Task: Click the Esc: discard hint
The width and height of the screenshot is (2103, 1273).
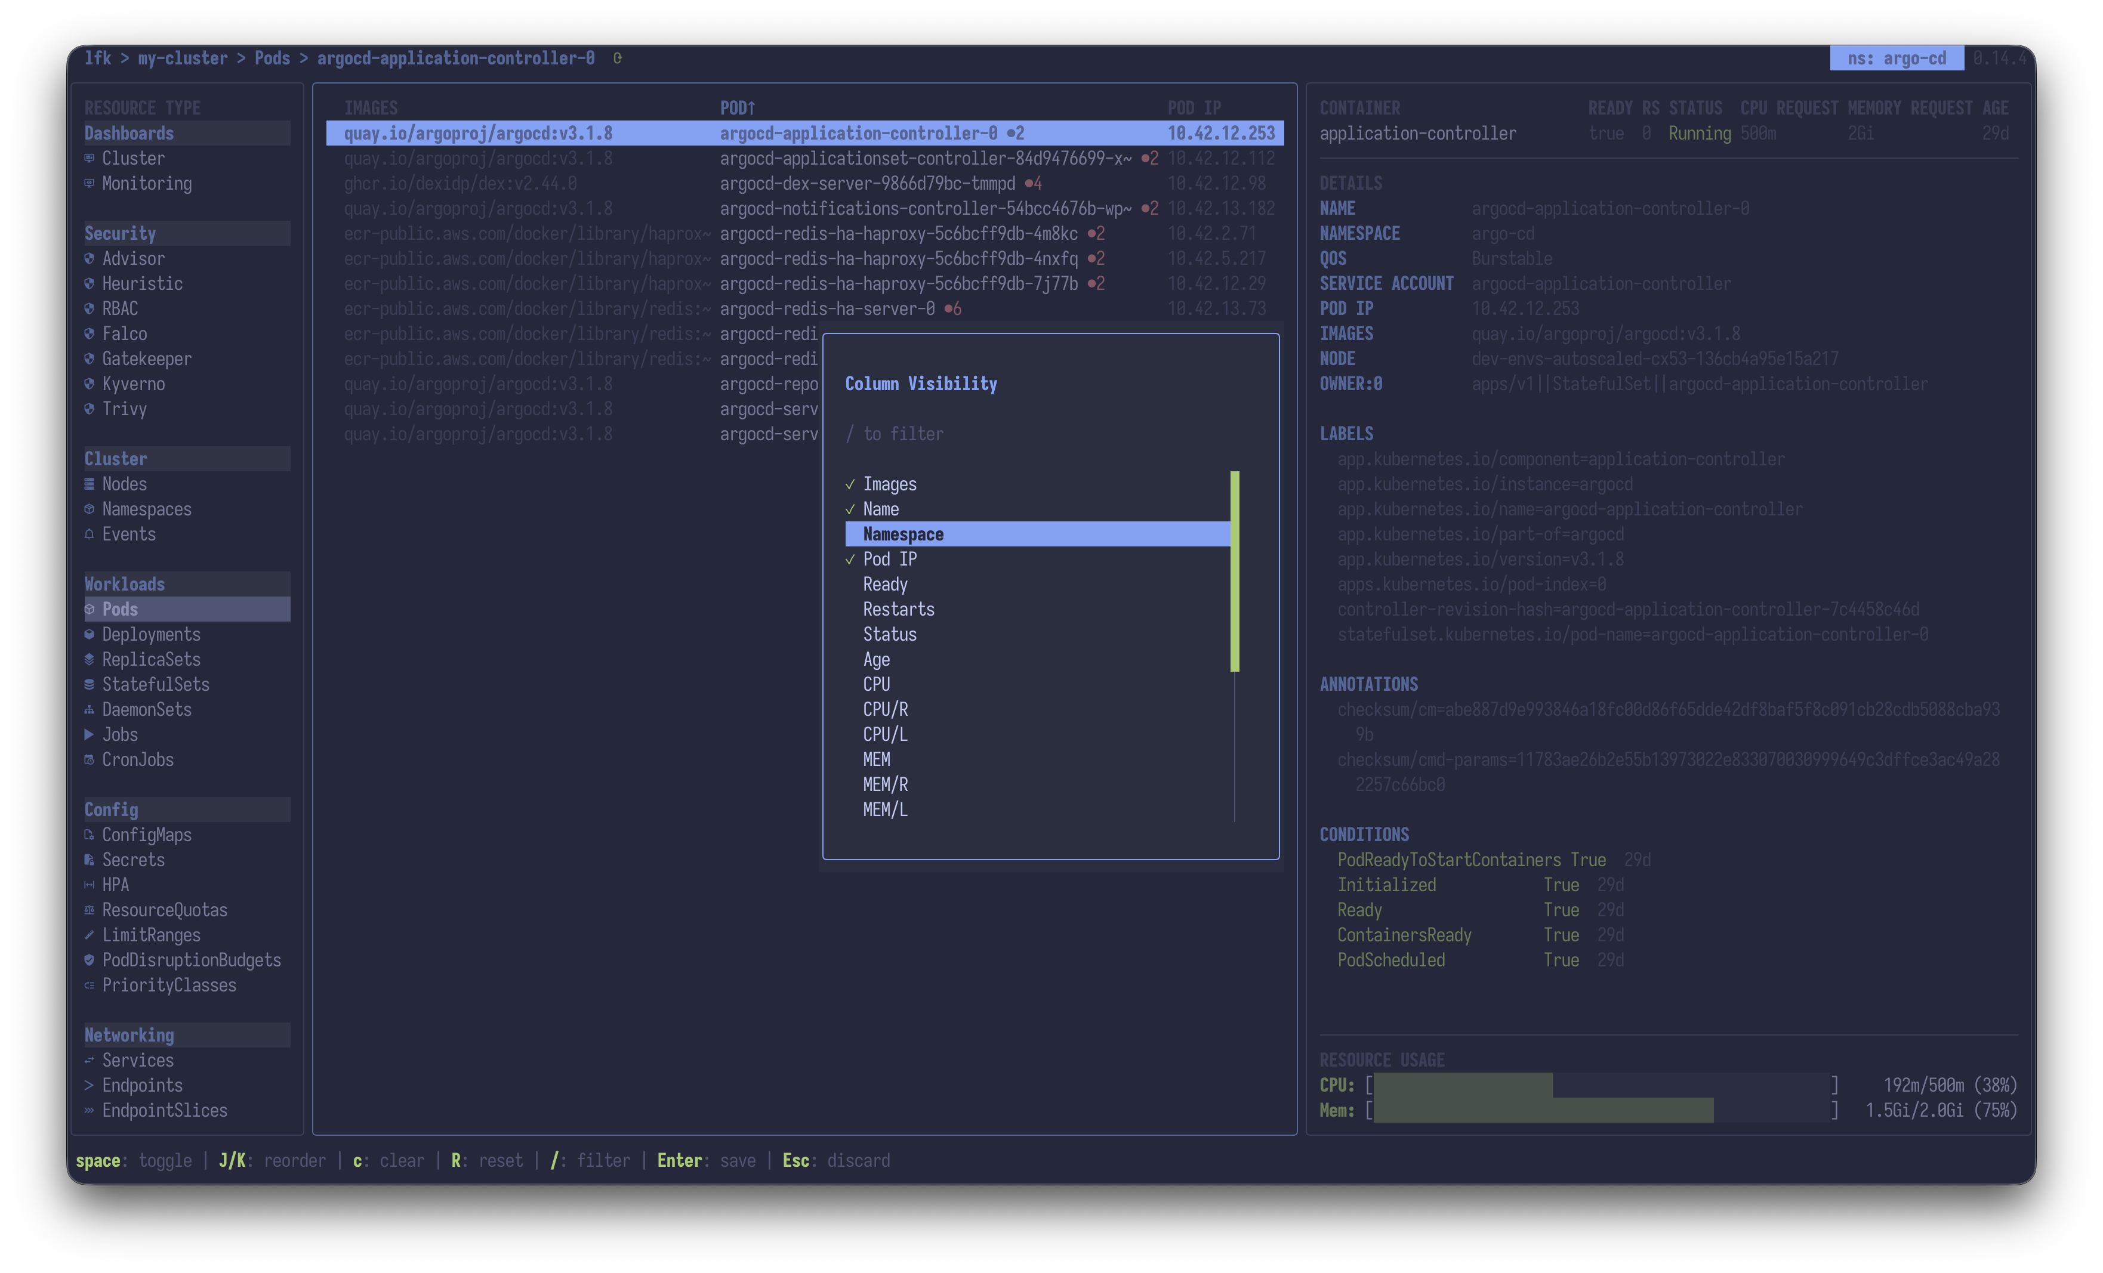Action: (x=837, y=1160)
